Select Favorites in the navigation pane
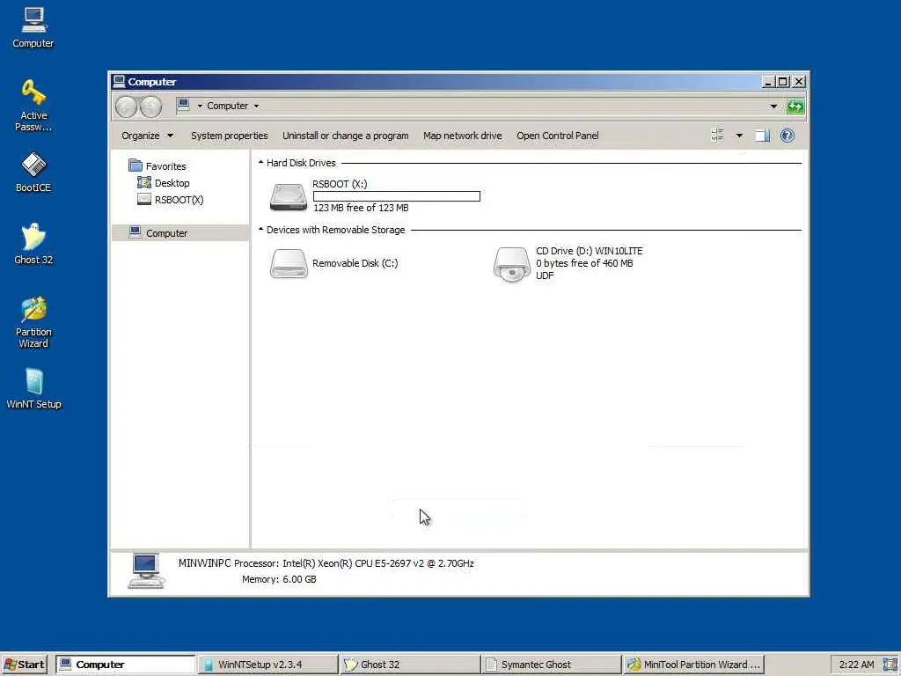Screen dimensions: 901x676 pos(165,166)
